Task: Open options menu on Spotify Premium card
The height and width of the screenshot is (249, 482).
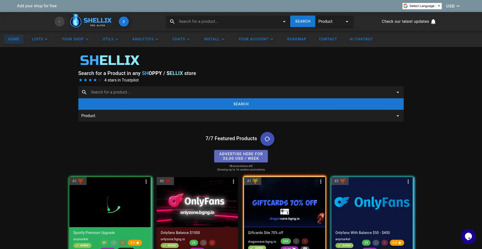Action: (x=146, y=182)
